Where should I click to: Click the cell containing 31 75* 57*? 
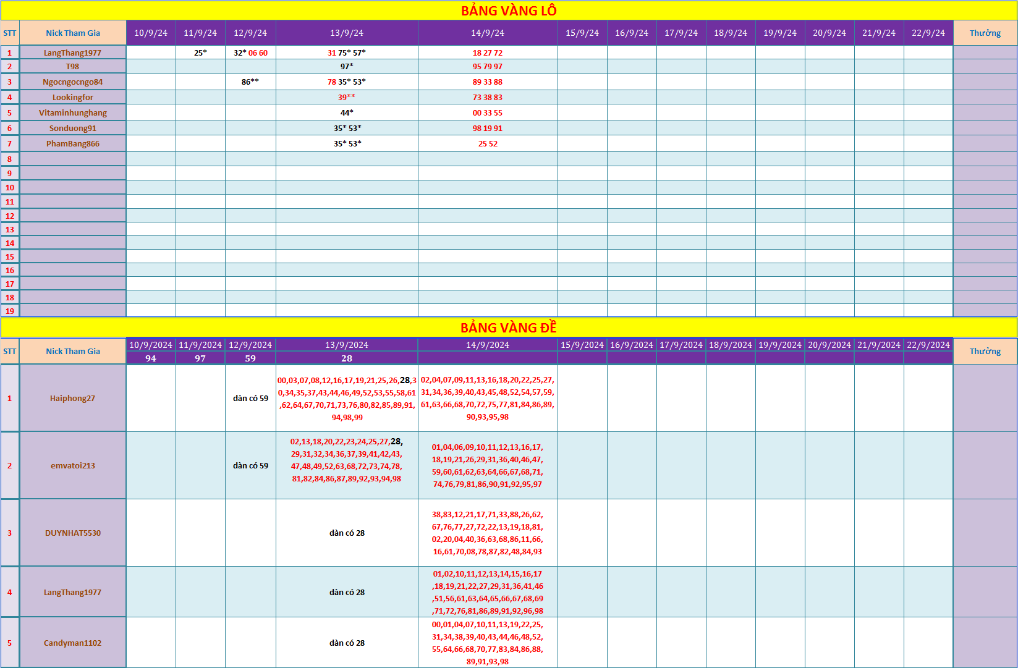(x=347, y=53)
